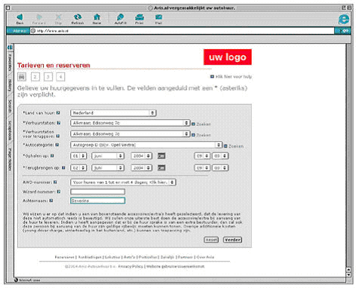Open calendar icon for Terugbrengen op date

click(x=161, y=167)
